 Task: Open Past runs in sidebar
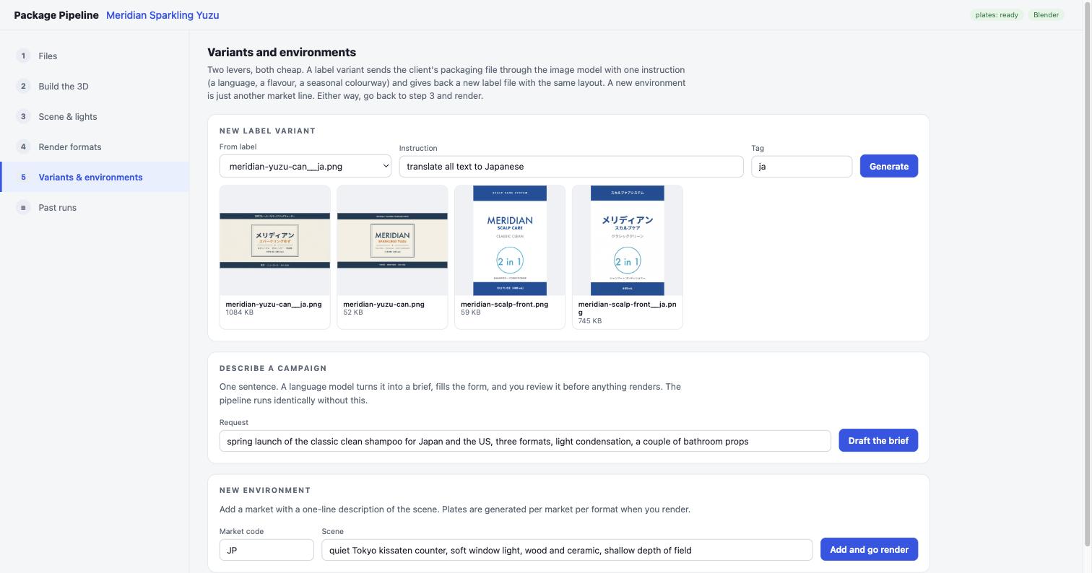coord(95,207)
